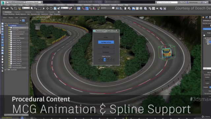Choose the Rectangular Selection Region tool
Viewport: 211px width, 119px height.
[39, 9]
